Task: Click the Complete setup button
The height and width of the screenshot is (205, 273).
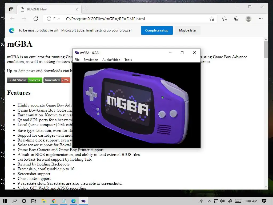Action: (x=157, y=30)
